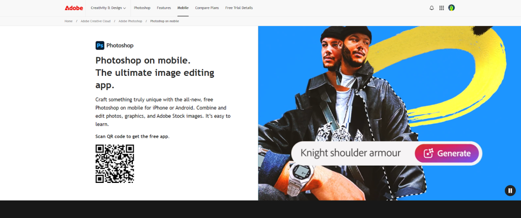Viewport: 521px width, 218px height.
Task: Select the Mobile tab
Action: 183,8
